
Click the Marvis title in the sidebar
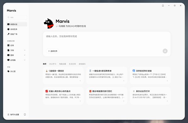[11, 11]
